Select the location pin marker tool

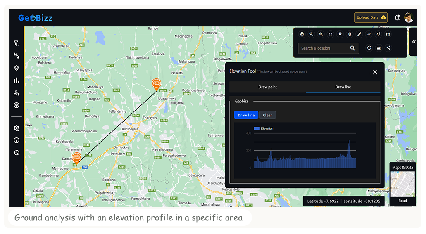pos(340,34)
